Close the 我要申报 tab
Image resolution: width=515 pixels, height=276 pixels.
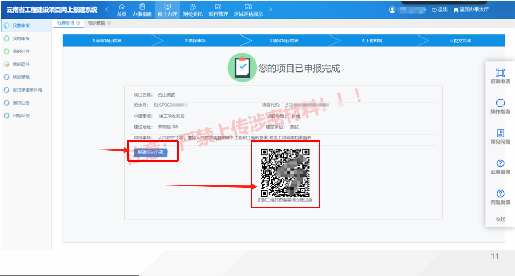[78, 23]
